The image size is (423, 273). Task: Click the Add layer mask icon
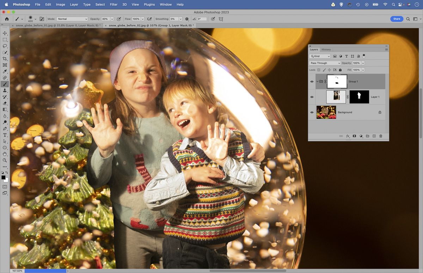click(355, 136)
